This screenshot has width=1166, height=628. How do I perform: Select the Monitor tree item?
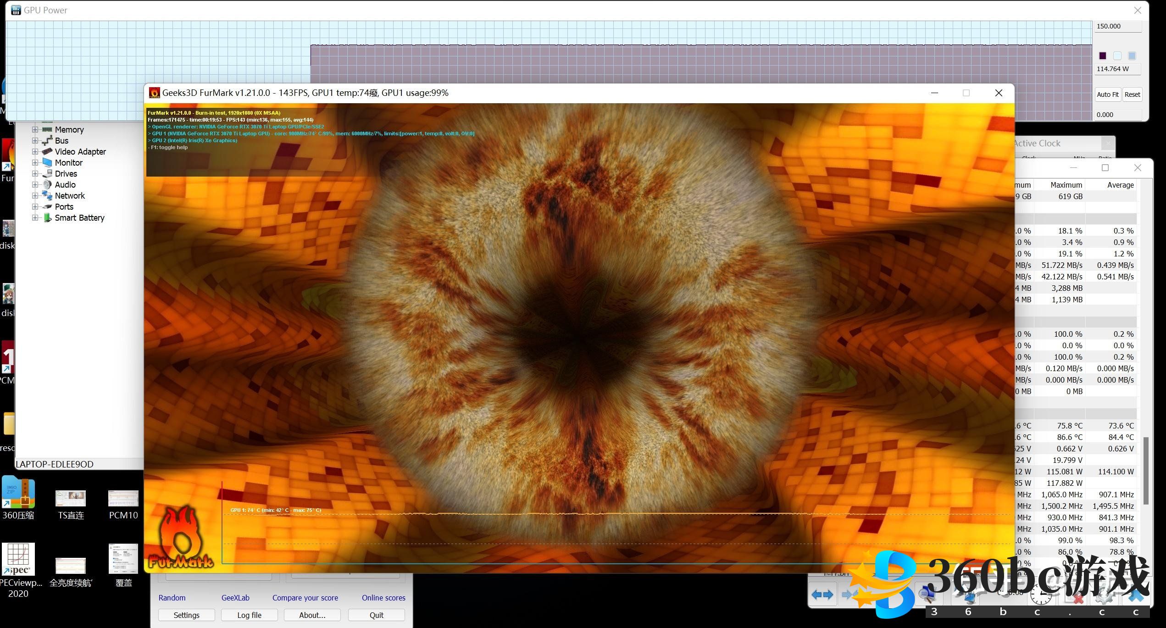[68, 163]
